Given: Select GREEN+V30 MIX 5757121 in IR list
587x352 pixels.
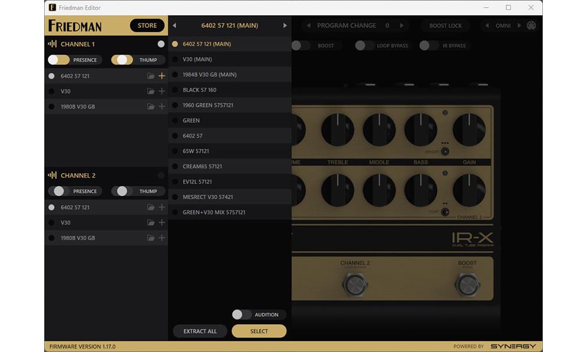Looking at the screenshot, I should coord(230,212).
